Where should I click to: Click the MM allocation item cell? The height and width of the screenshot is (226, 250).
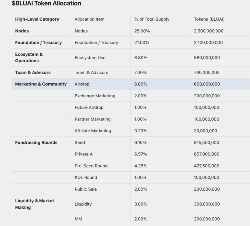pyautogui.click(x=78, y=219)
